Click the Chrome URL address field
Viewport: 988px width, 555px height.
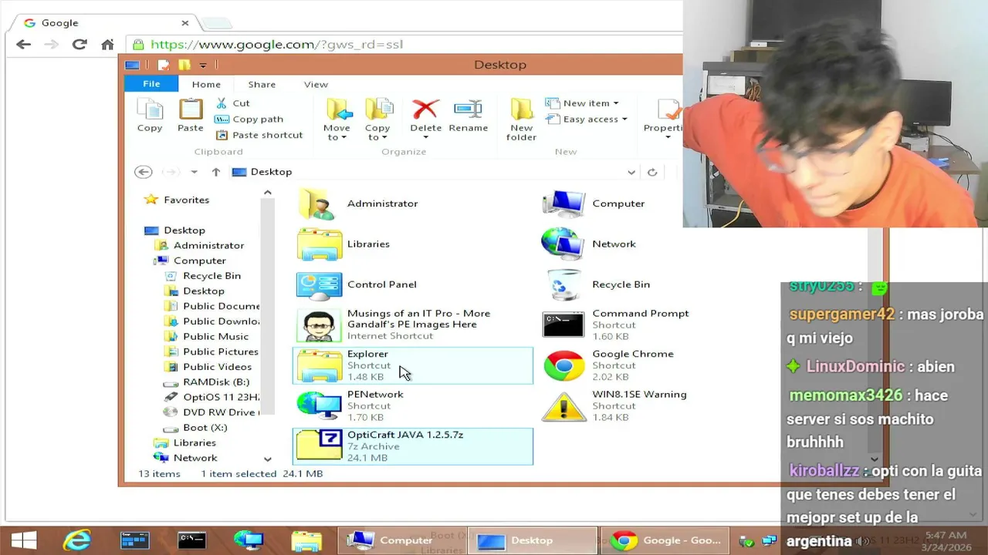pos(405,45)
